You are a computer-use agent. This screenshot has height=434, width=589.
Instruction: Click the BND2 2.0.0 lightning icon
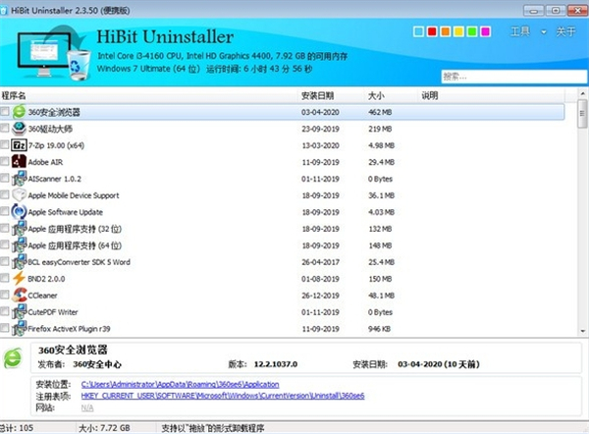coord(19,279)
